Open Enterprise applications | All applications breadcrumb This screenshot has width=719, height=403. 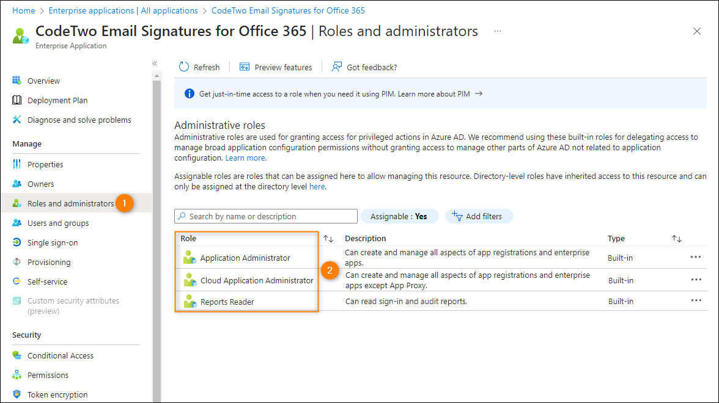pos(124,10)
